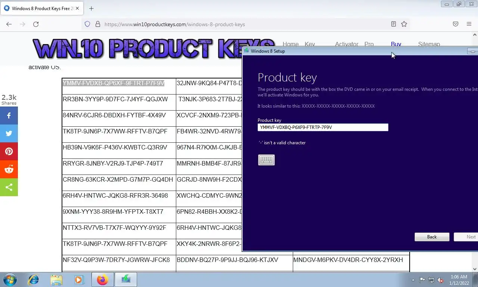Open Windows Media Player from taskbar
This screenshot has width=478, height=287.
79,280
